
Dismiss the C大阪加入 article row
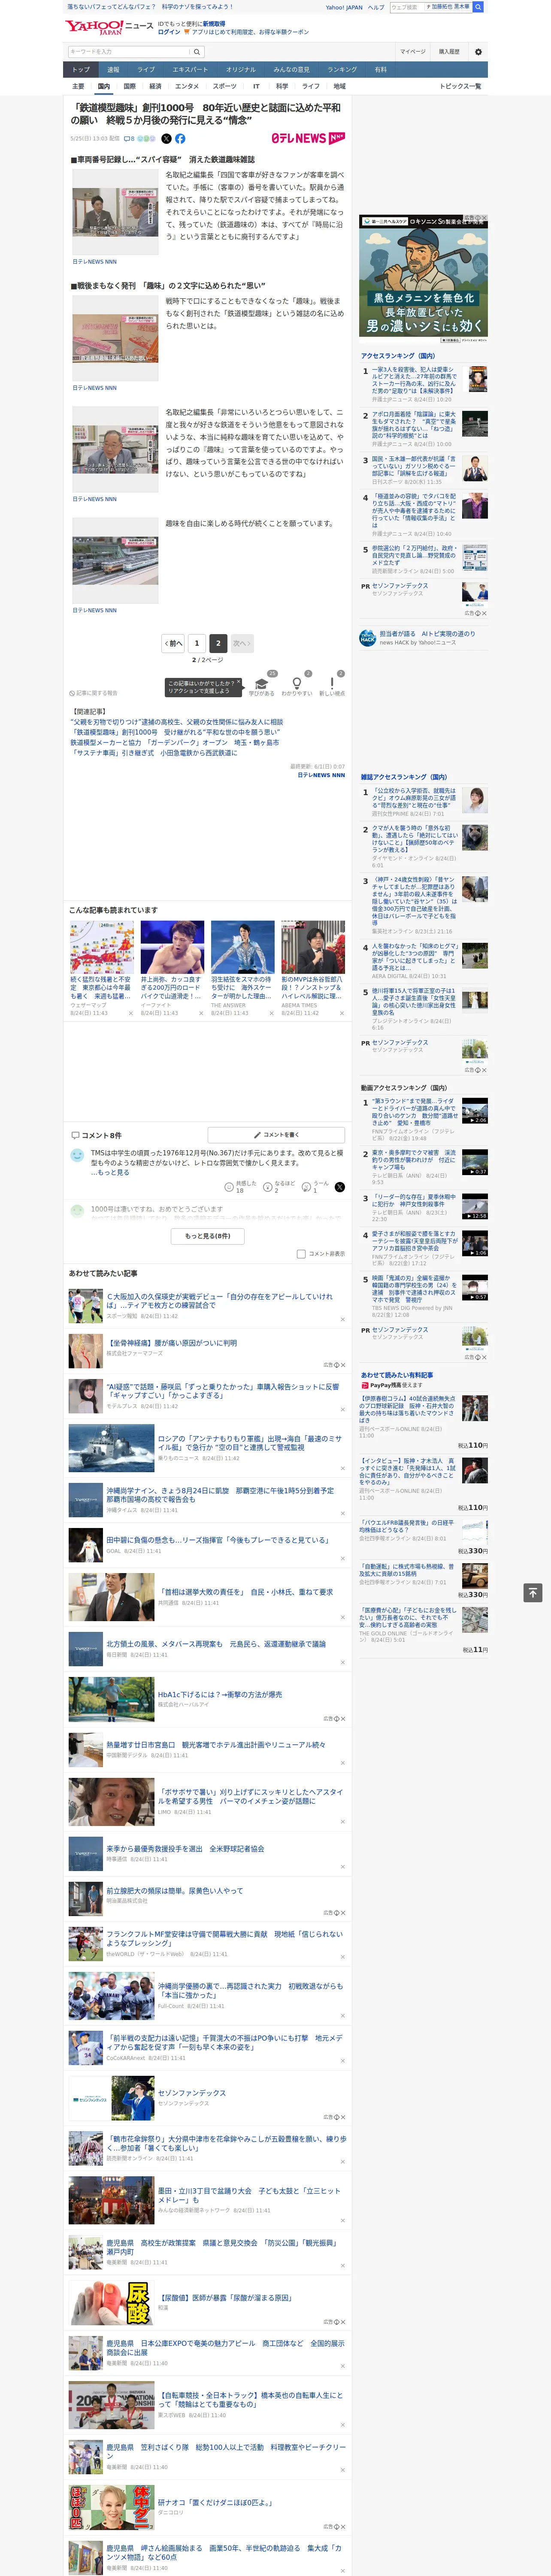(x=343, y=1319)
